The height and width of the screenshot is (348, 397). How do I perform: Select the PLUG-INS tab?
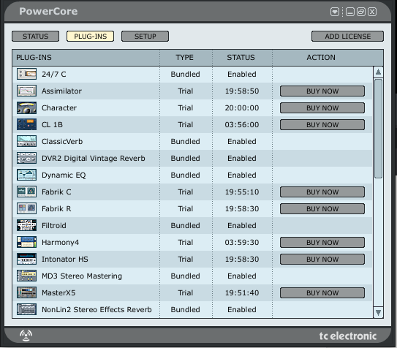click(91, 37)
